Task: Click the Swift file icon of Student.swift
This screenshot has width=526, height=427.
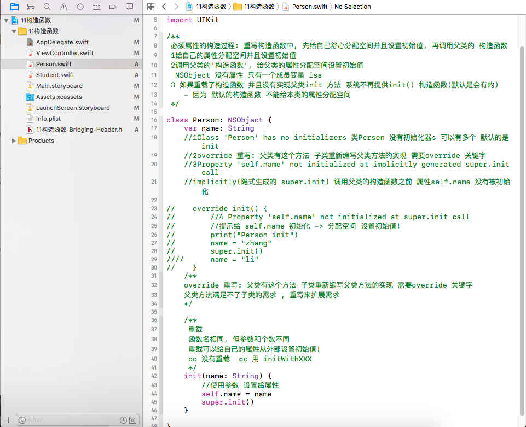Action: (x=30, y=75)
